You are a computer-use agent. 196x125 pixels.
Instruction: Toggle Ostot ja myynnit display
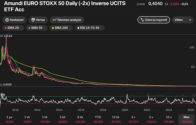154,20
